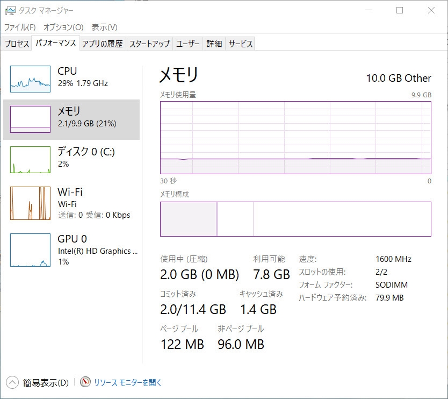This screenshot has width=448, height=399.
Task: Switch to the 詳細 tab
Action: [x=214, y=44]
